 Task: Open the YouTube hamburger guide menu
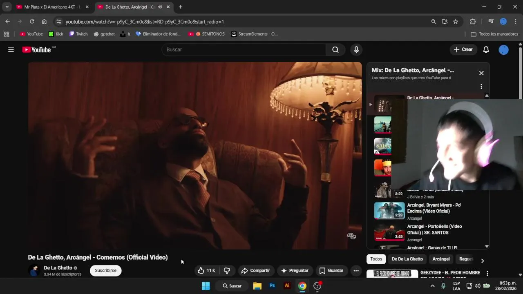pyautogui.click(x=11, y=50)
